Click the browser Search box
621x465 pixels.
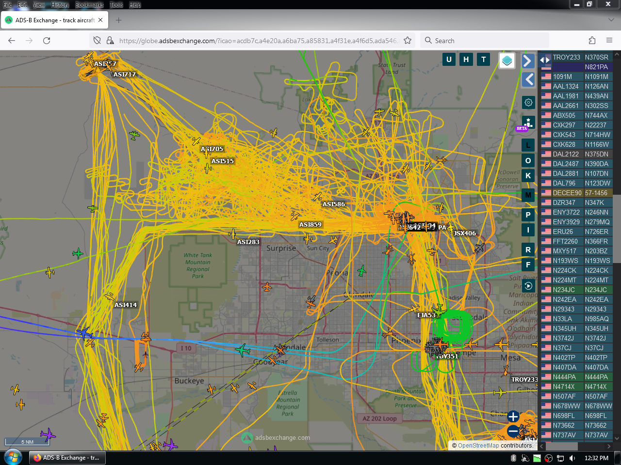point(485,41)
